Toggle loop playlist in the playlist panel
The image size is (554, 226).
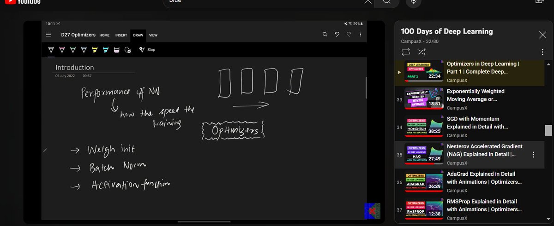[406, 52]
